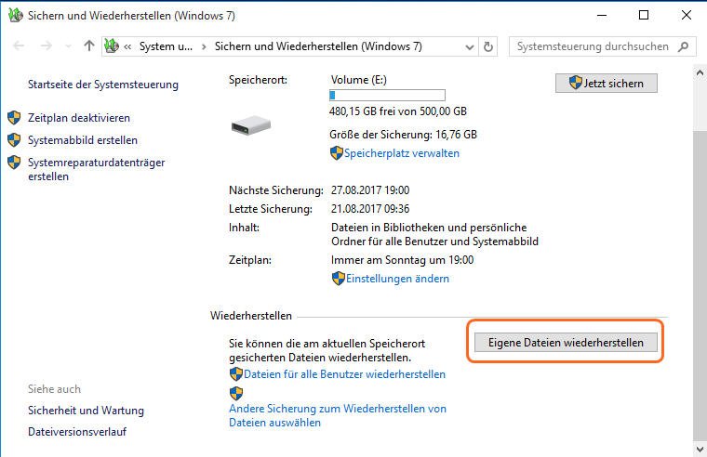Click the shield icon beside Zeitplan deaktivieren

pos(14,118)
